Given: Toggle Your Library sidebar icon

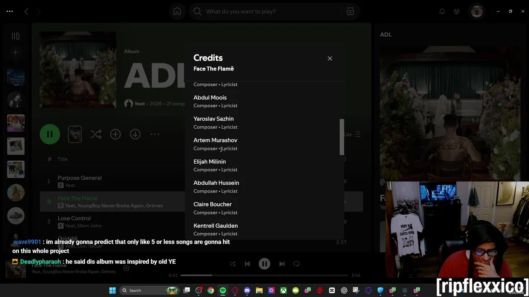Looking at the screenshot, I should (15, 36).
